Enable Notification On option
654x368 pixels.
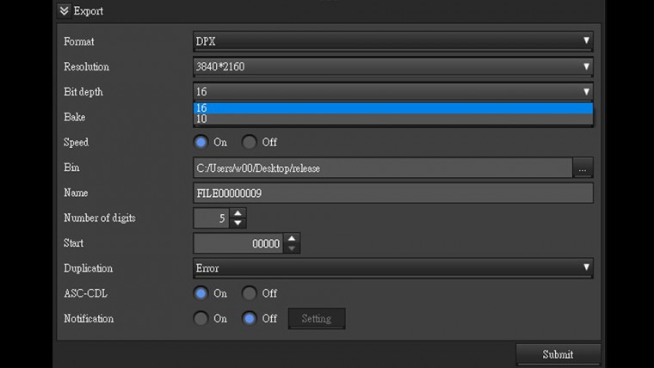201,318
